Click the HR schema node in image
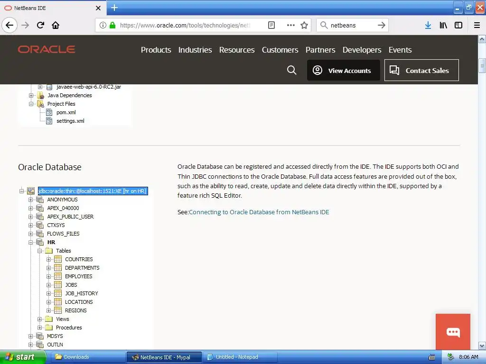Viewport: 486px width, 364px height. pyautogui.click(x=51, y=242)
